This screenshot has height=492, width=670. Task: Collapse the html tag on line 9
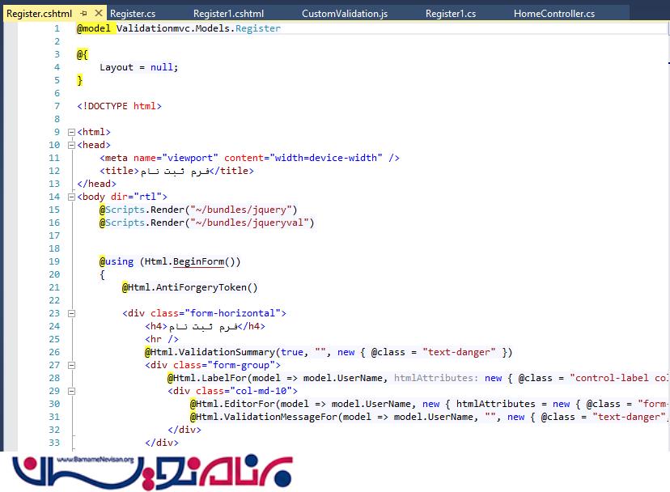tap(71, 132)
